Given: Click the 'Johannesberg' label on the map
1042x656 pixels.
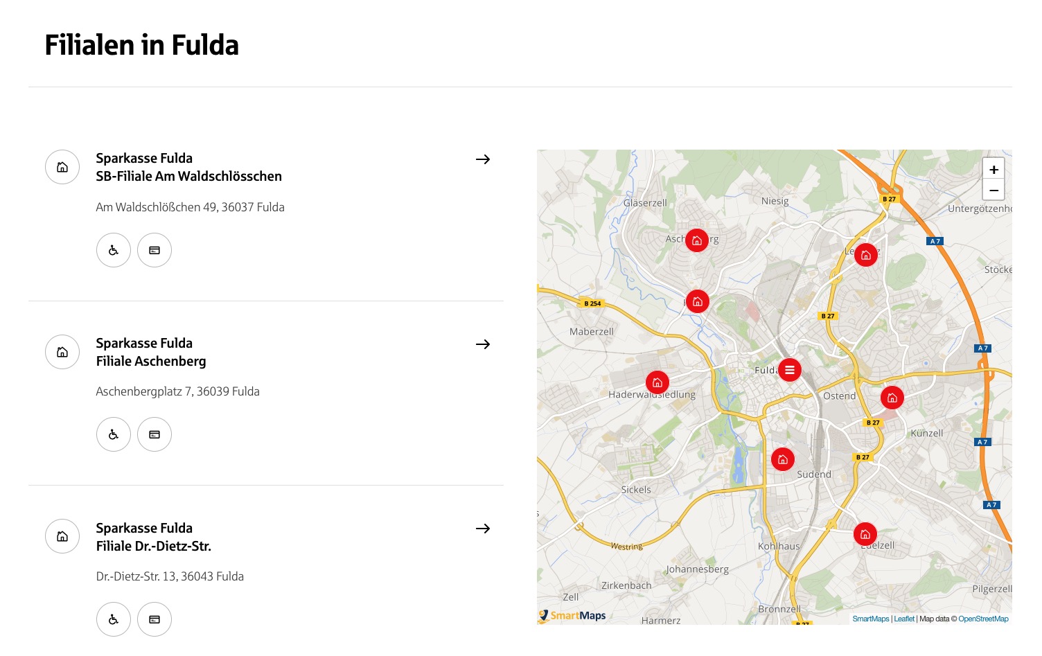Looking at the screenshot, I should 697,569.
